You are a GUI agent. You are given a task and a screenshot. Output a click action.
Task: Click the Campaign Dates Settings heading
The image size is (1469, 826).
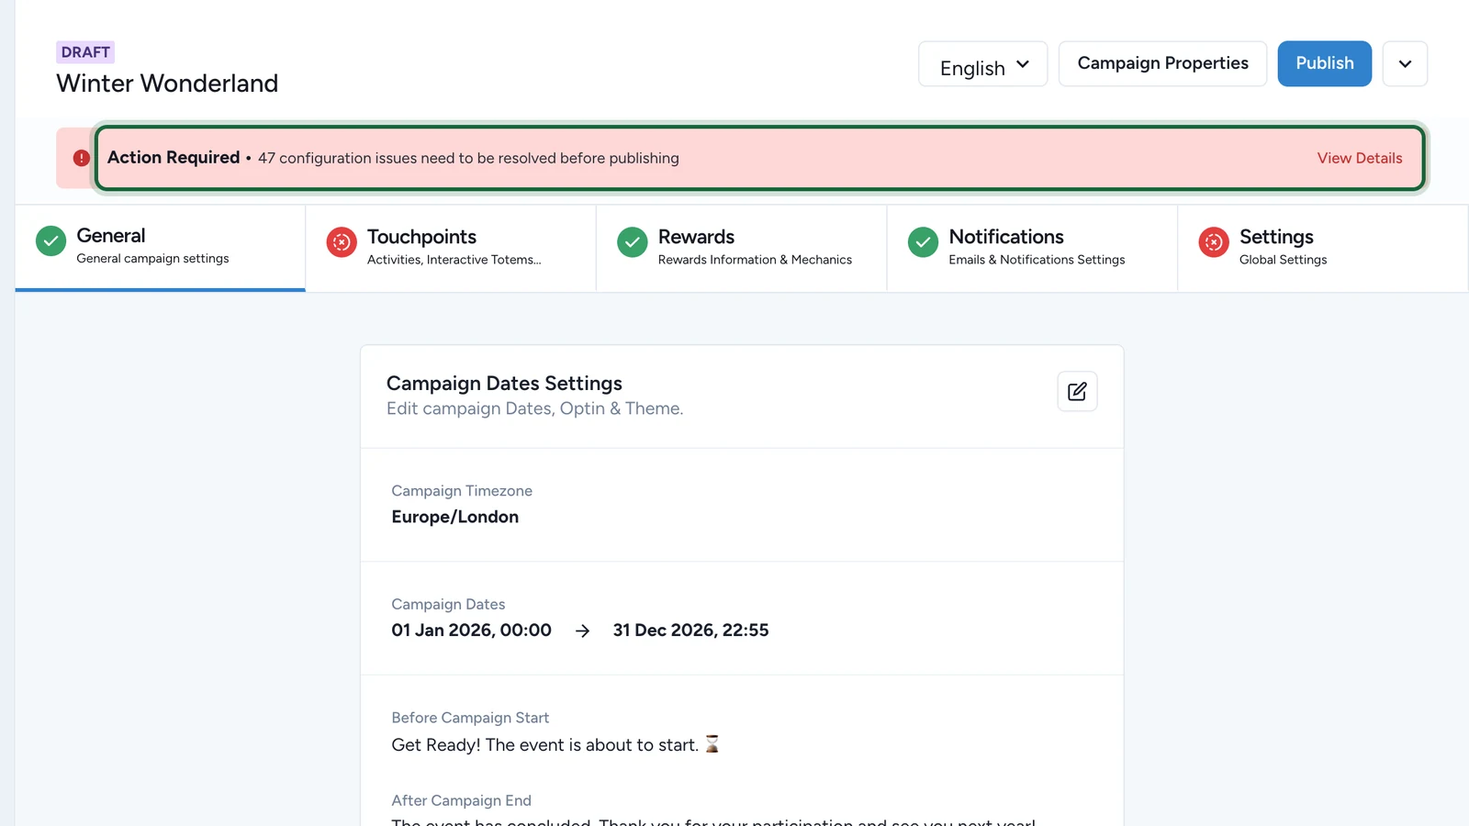click(x=504, y=384)
